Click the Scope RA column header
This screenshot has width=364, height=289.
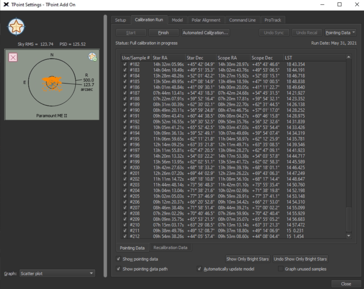tap(233, 58)
